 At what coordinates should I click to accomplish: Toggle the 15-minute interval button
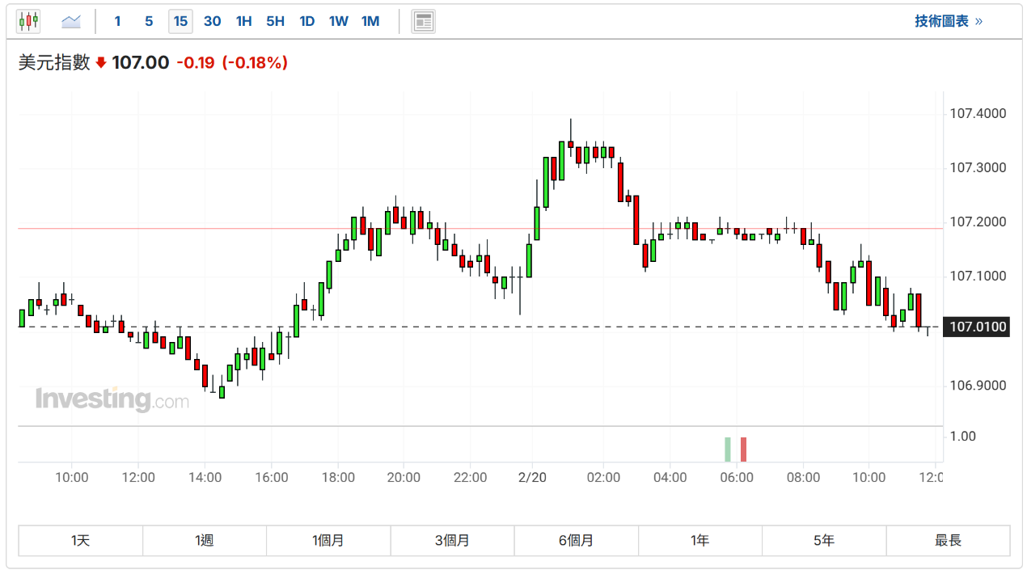pyautogui.click(x=180, y=21)
